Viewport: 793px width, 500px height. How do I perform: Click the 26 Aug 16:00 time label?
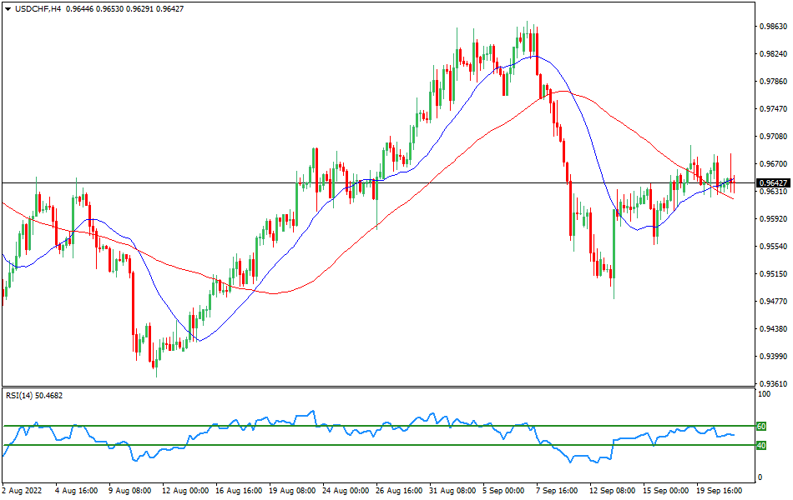(x=396, y=491)
